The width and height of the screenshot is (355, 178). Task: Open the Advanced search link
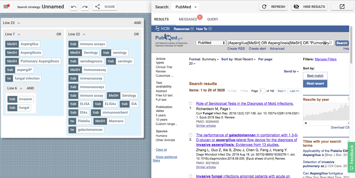pos(277,48)
